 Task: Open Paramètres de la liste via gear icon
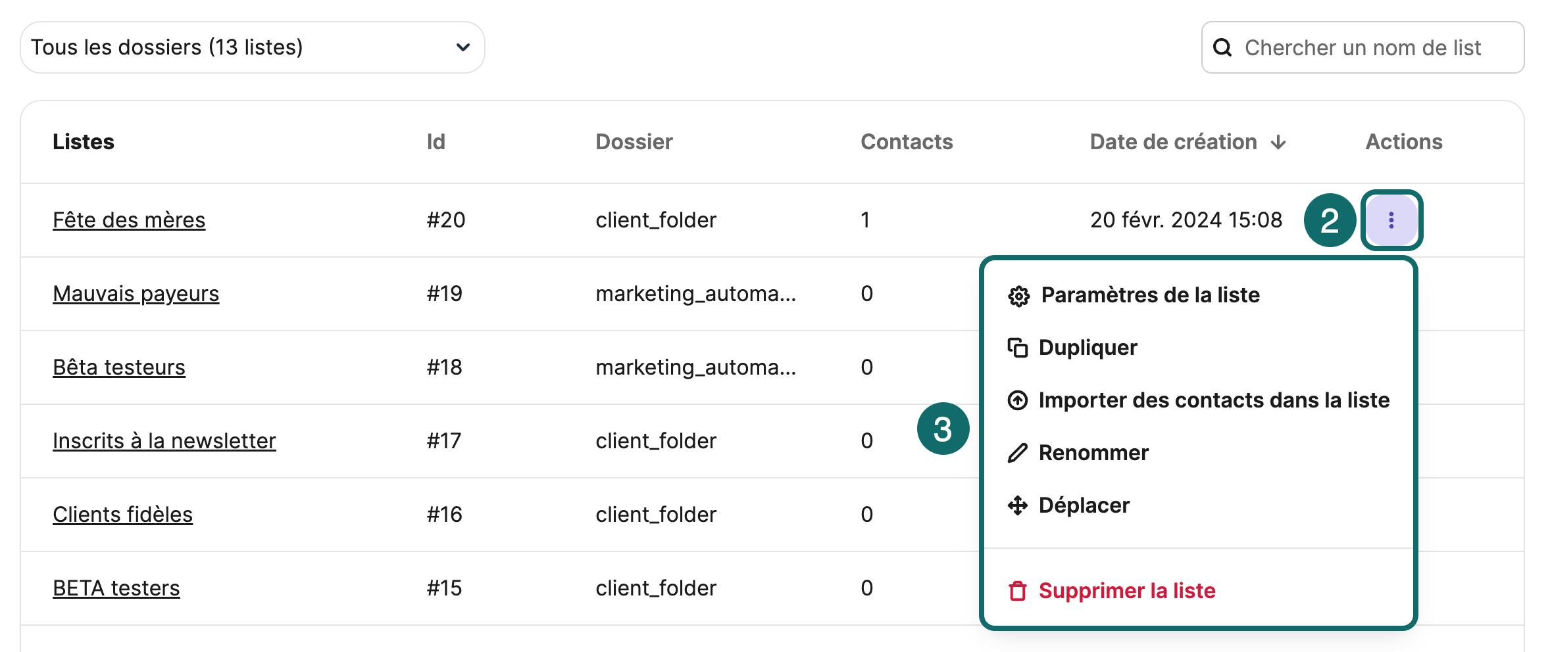[x=1017, y=295]
